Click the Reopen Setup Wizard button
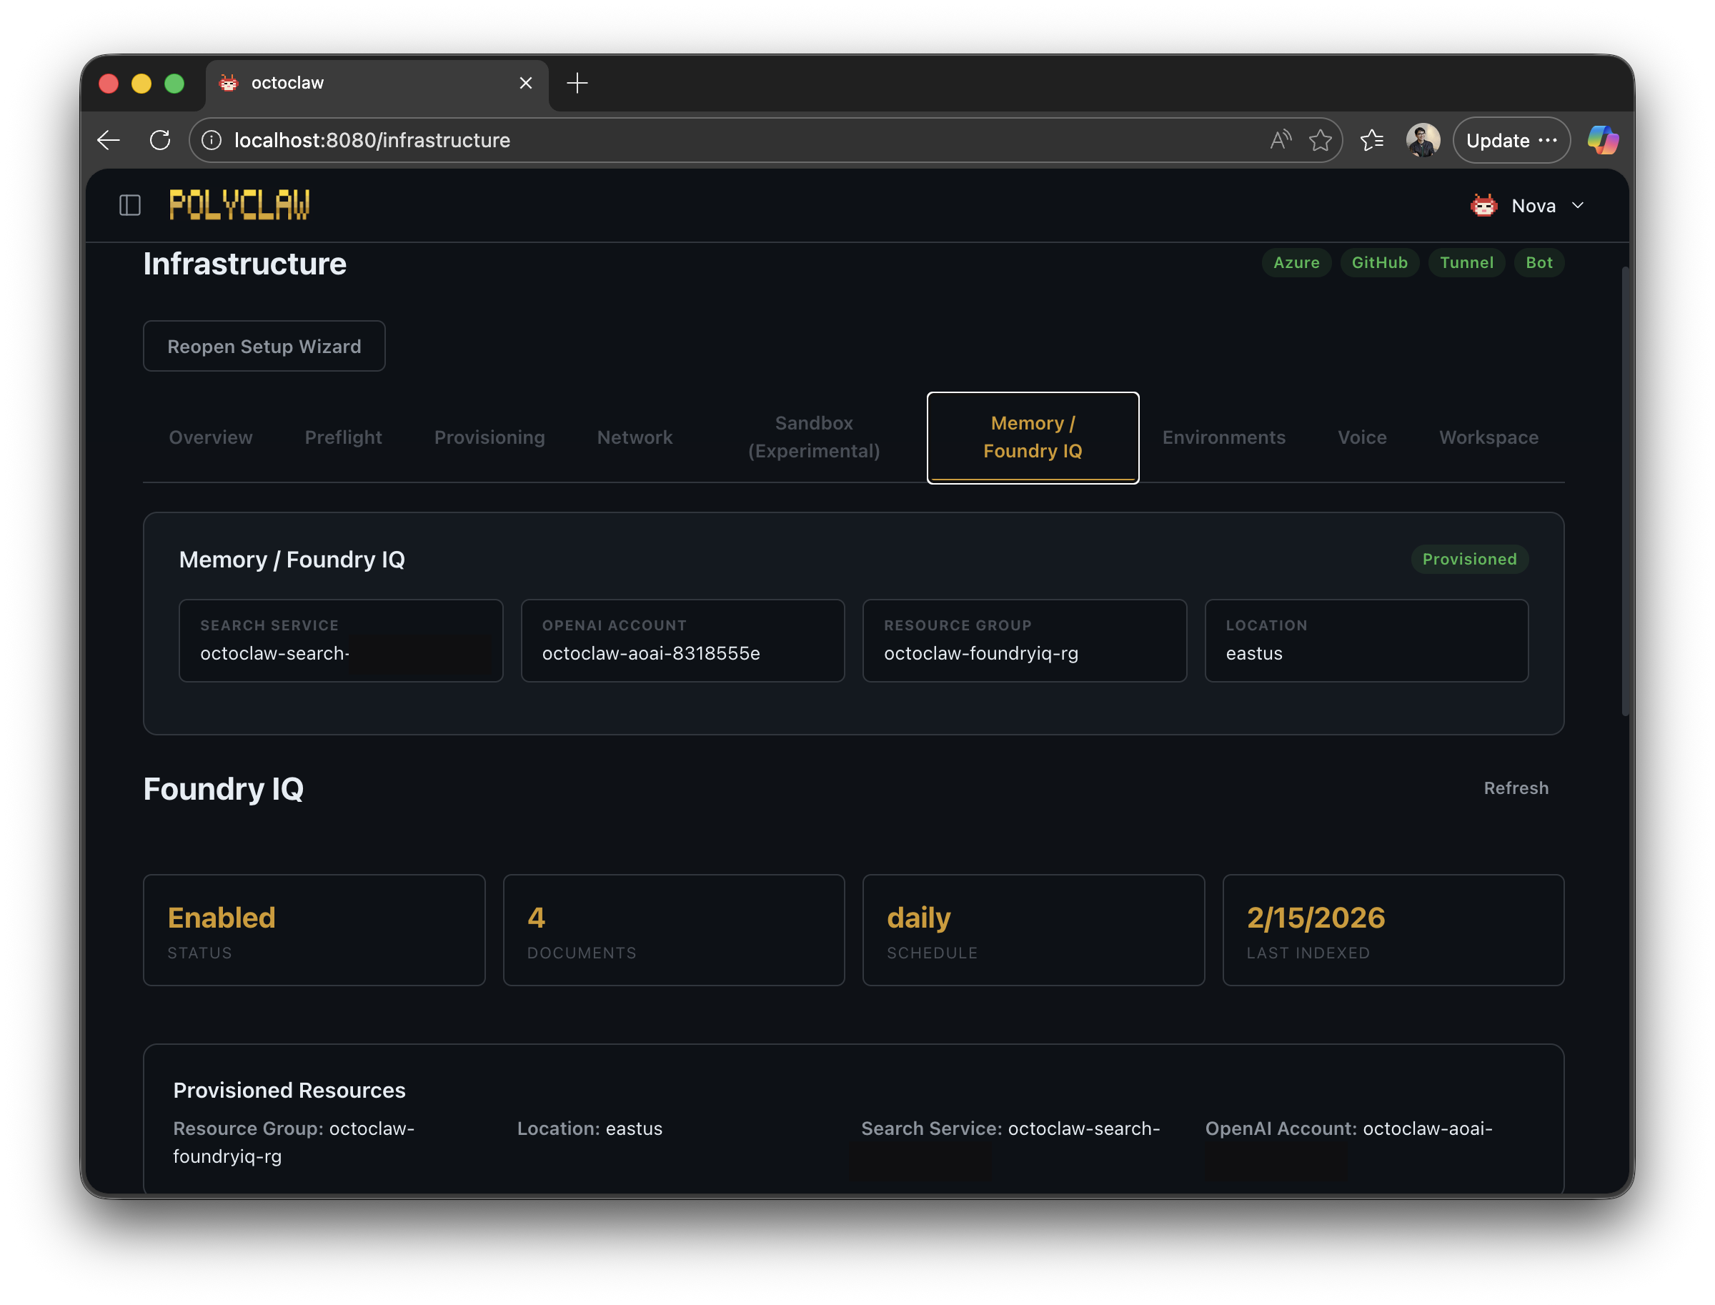This screenshot has width=1715, height=1305. pos(264,346)
